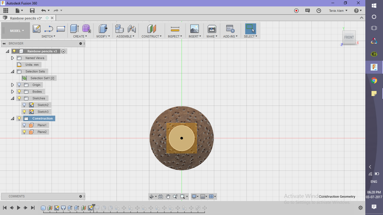Click the Save icon

coord(32,11)
